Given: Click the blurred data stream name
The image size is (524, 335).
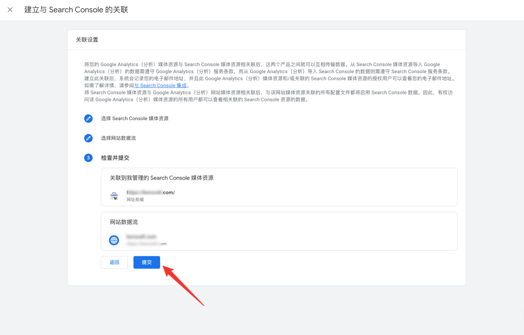Looking at the screenshot, I should coord(141,236).
